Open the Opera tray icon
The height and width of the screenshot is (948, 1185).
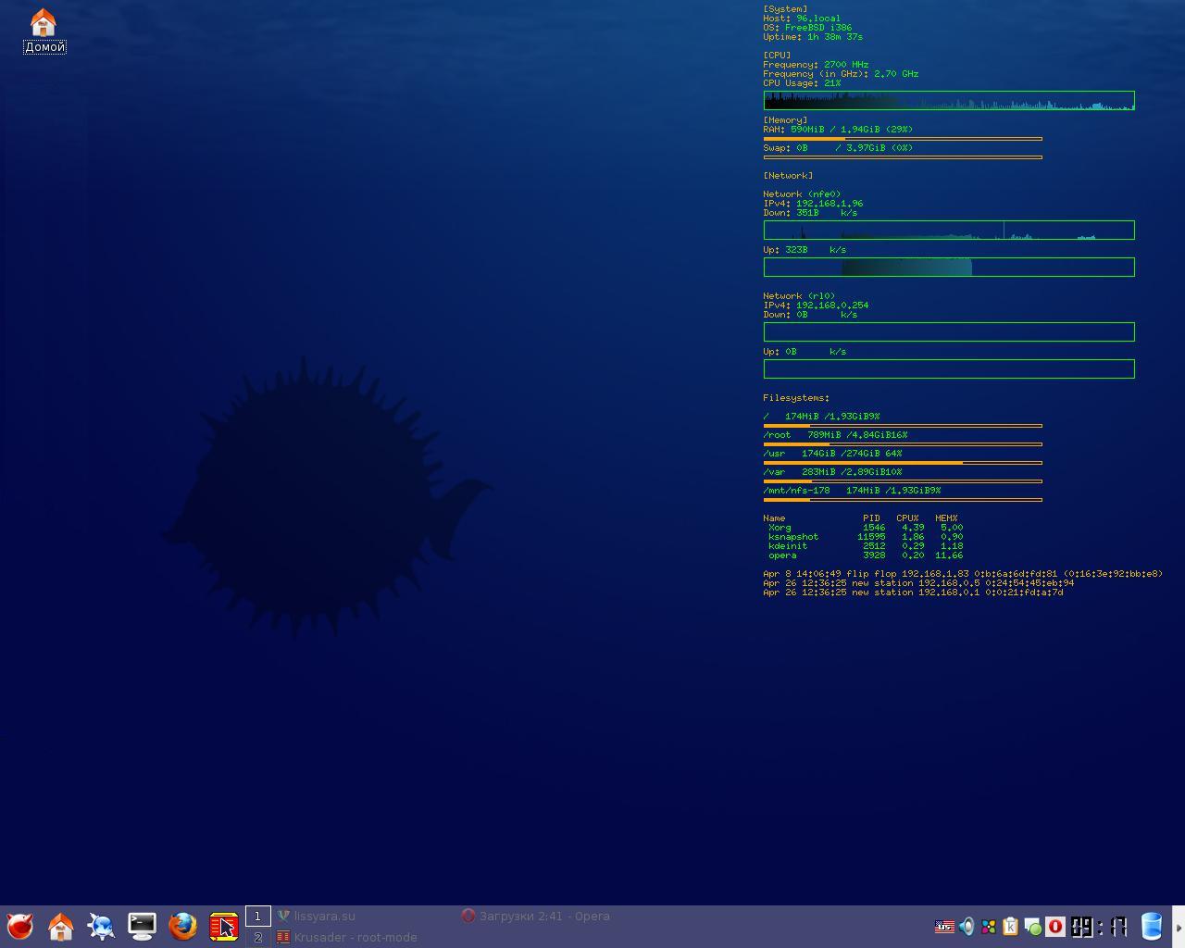coord(1055,927)
